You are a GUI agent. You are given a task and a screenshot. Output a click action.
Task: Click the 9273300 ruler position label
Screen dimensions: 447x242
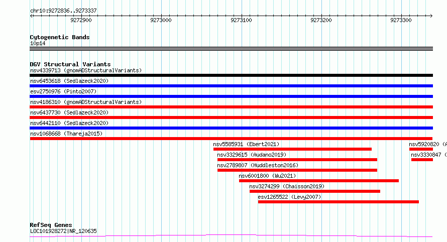pyautogui.click(x=401, y=20)
